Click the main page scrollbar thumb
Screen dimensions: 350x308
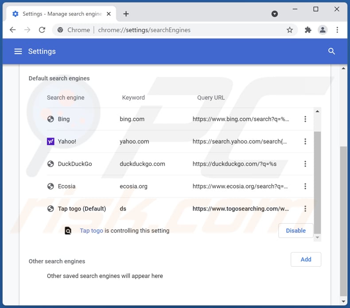click(x=343, y=221)
